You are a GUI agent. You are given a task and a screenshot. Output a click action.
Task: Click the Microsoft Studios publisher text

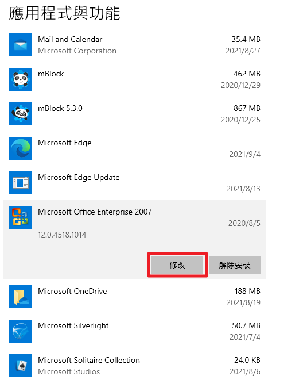(x=69, y=371)
